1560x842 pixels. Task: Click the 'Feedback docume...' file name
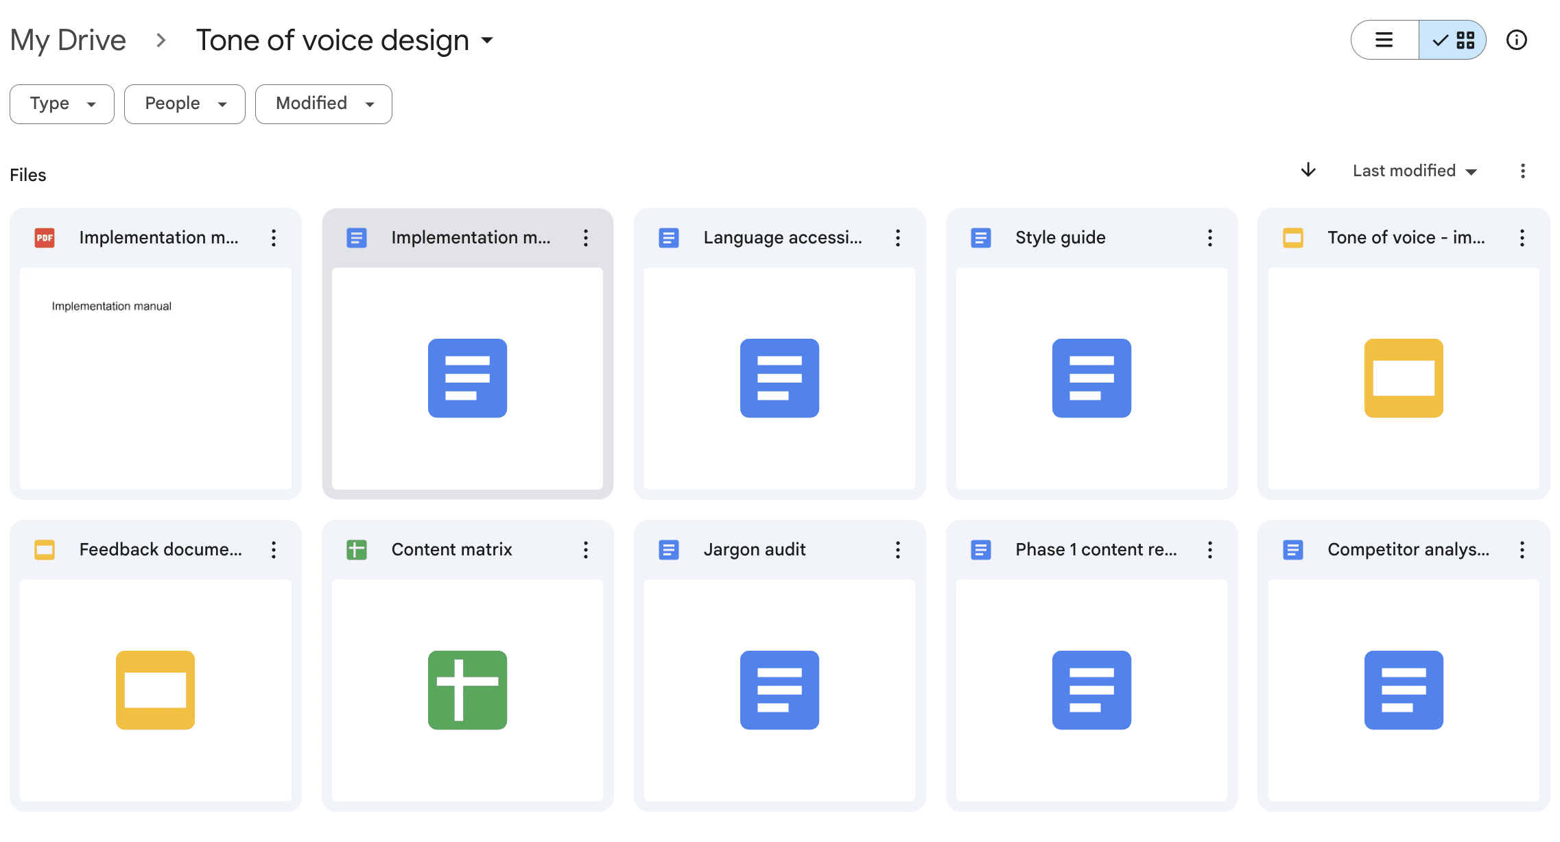(161, 550)
